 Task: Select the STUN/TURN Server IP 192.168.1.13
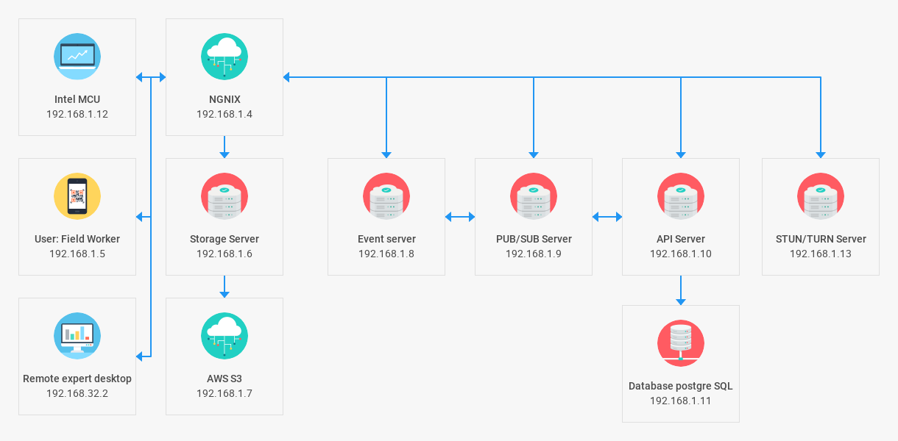click(x=821, y=254)
